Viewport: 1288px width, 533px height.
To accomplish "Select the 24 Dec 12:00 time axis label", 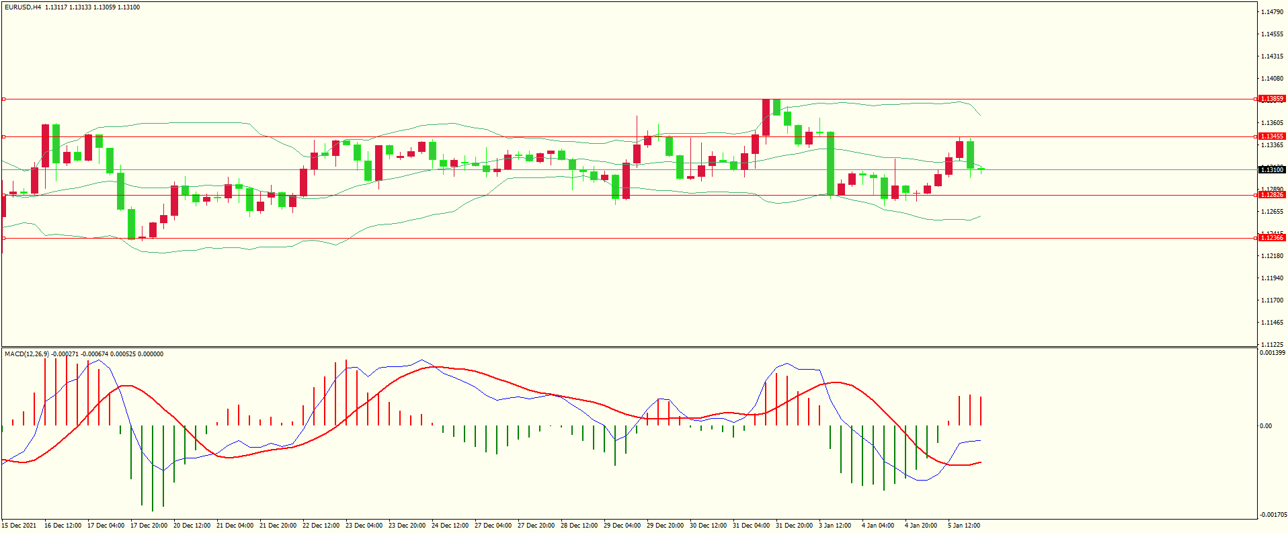I will pyautogui.click(x=450, y=526).
